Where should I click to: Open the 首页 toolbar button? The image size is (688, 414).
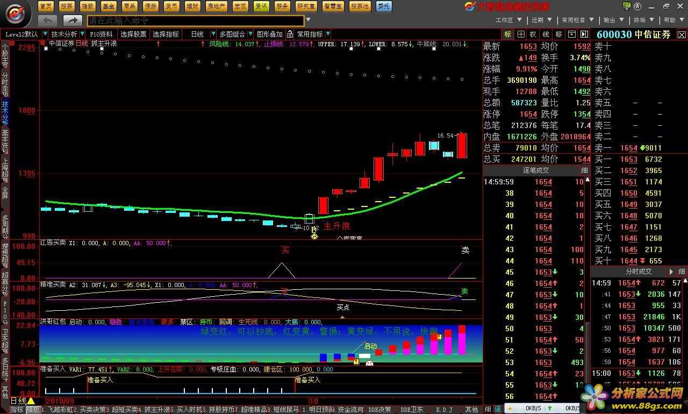pyautogui.click(x=47, y=6)
